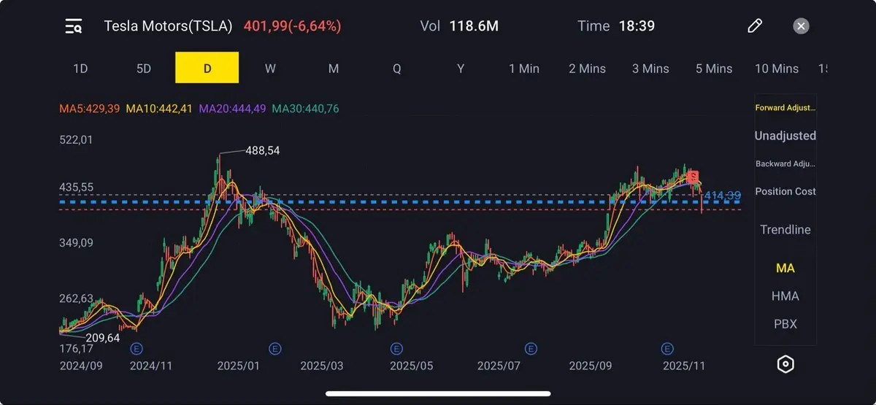Screen dimensions: 876x405
Task: Tap the MA5:429,39 legend label
Action: click(89, 109)
